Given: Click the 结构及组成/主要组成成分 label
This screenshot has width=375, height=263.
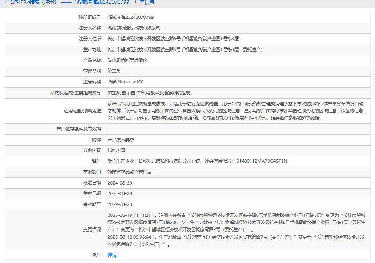Looking at the screenshot, I should point(76,93).
